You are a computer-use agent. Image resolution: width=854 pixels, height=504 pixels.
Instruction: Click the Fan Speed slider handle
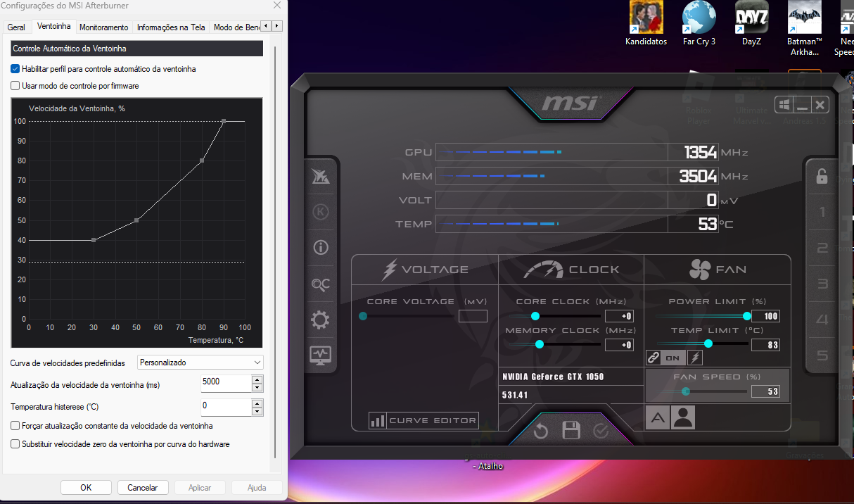coord(686,391)
